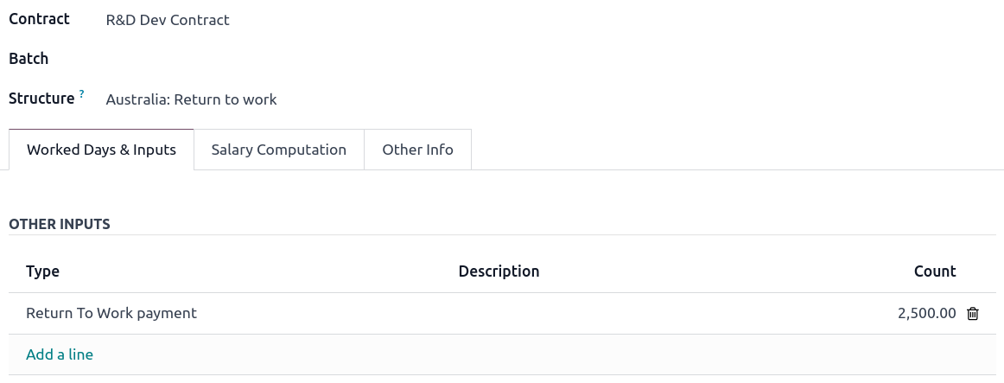This screenshot has height=383, width=1004.
Task: Click the Structure field label
Action: (x=41, y=99)
